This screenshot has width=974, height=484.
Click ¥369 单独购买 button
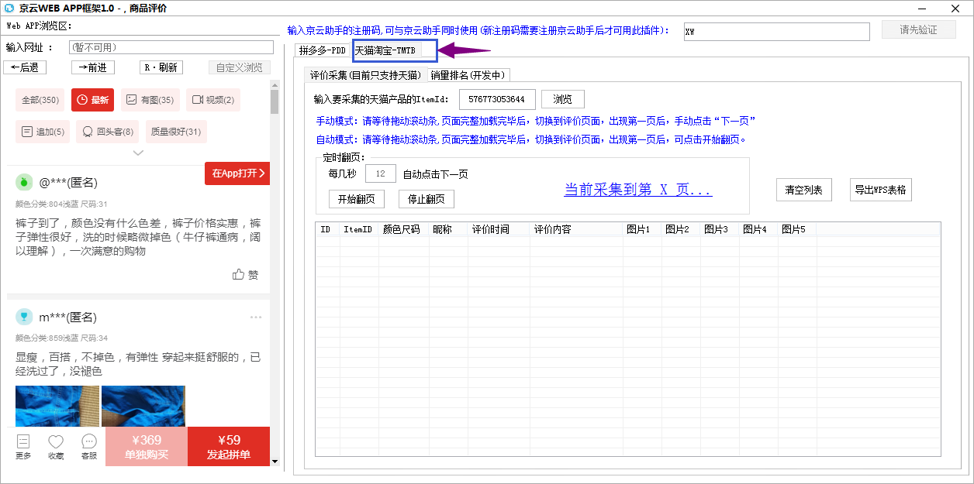pos(147,446)
